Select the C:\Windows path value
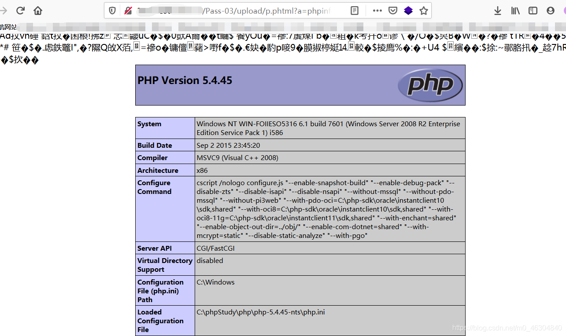 (215, 282)
